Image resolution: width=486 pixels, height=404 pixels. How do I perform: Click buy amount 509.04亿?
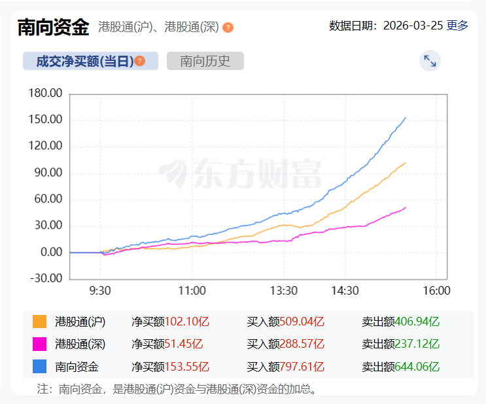(302, 321)
